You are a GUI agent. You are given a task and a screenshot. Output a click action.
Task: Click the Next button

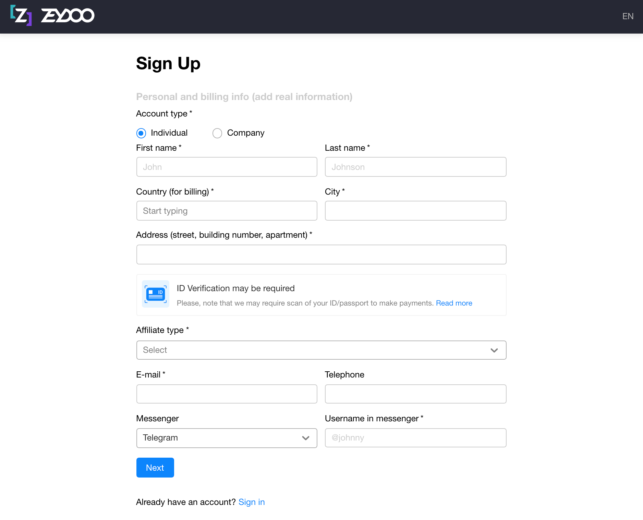pos(155,468)
